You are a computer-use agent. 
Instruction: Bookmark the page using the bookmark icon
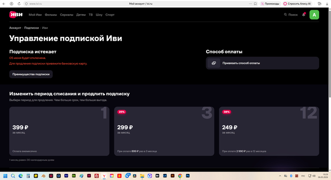[255, 4]
